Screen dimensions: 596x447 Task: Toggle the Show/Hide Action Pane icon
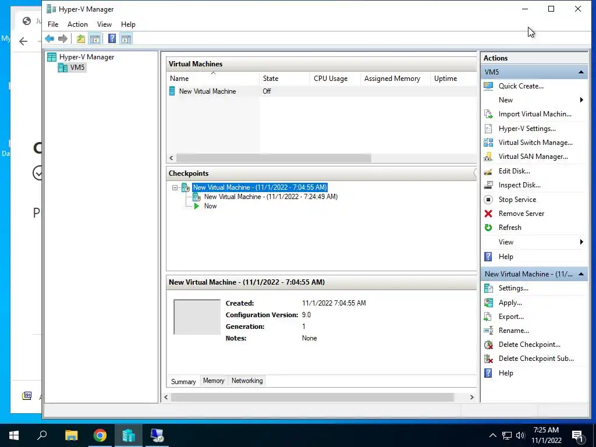126,39
